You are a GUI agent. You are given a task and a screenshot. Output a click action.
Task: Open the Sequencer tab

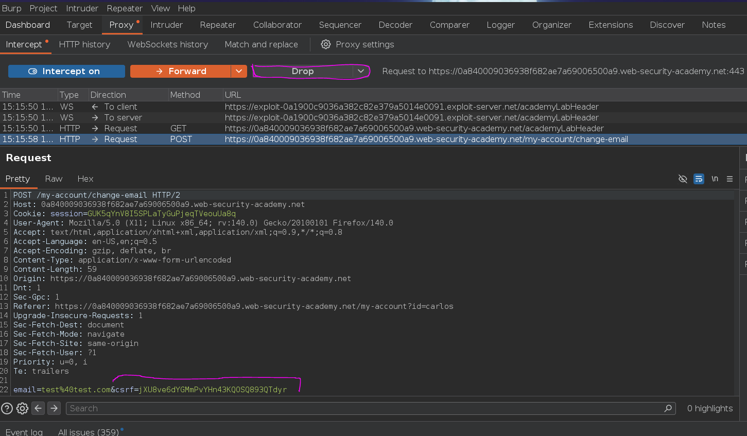pos(340,25)
